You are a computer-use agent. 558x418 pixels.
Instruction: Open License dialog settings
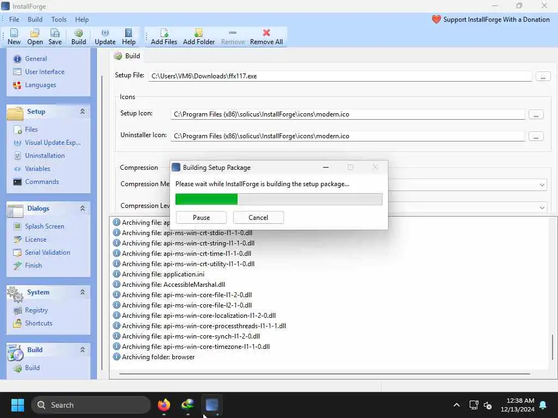(x=35, y=239)
